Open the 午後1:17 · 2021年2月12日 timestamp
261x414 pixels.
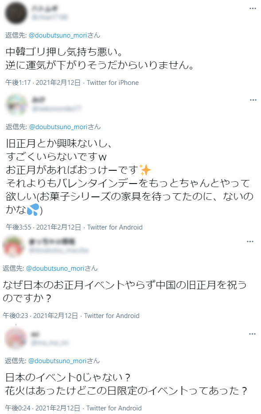[x=43, y=83]
